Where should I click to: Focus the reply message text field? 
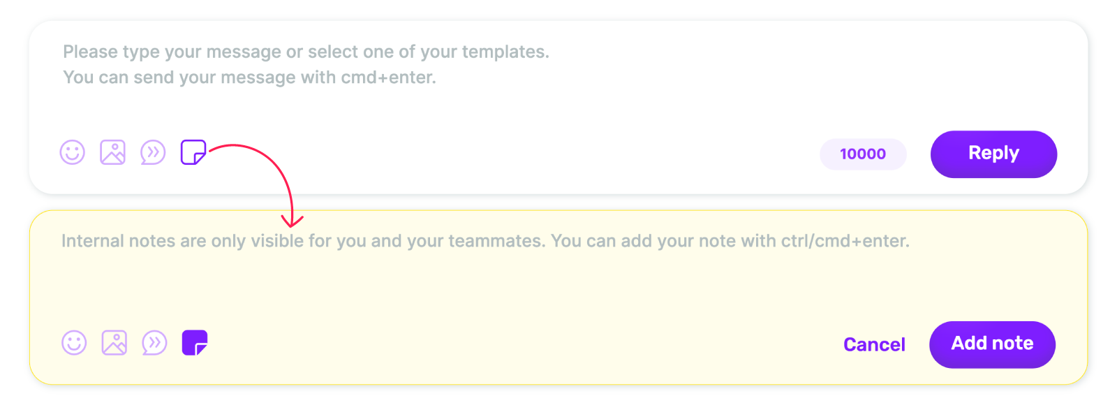point(558,77)
